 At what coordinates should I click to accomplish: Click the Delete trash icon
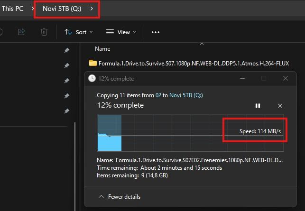click(x=44, y=32)
